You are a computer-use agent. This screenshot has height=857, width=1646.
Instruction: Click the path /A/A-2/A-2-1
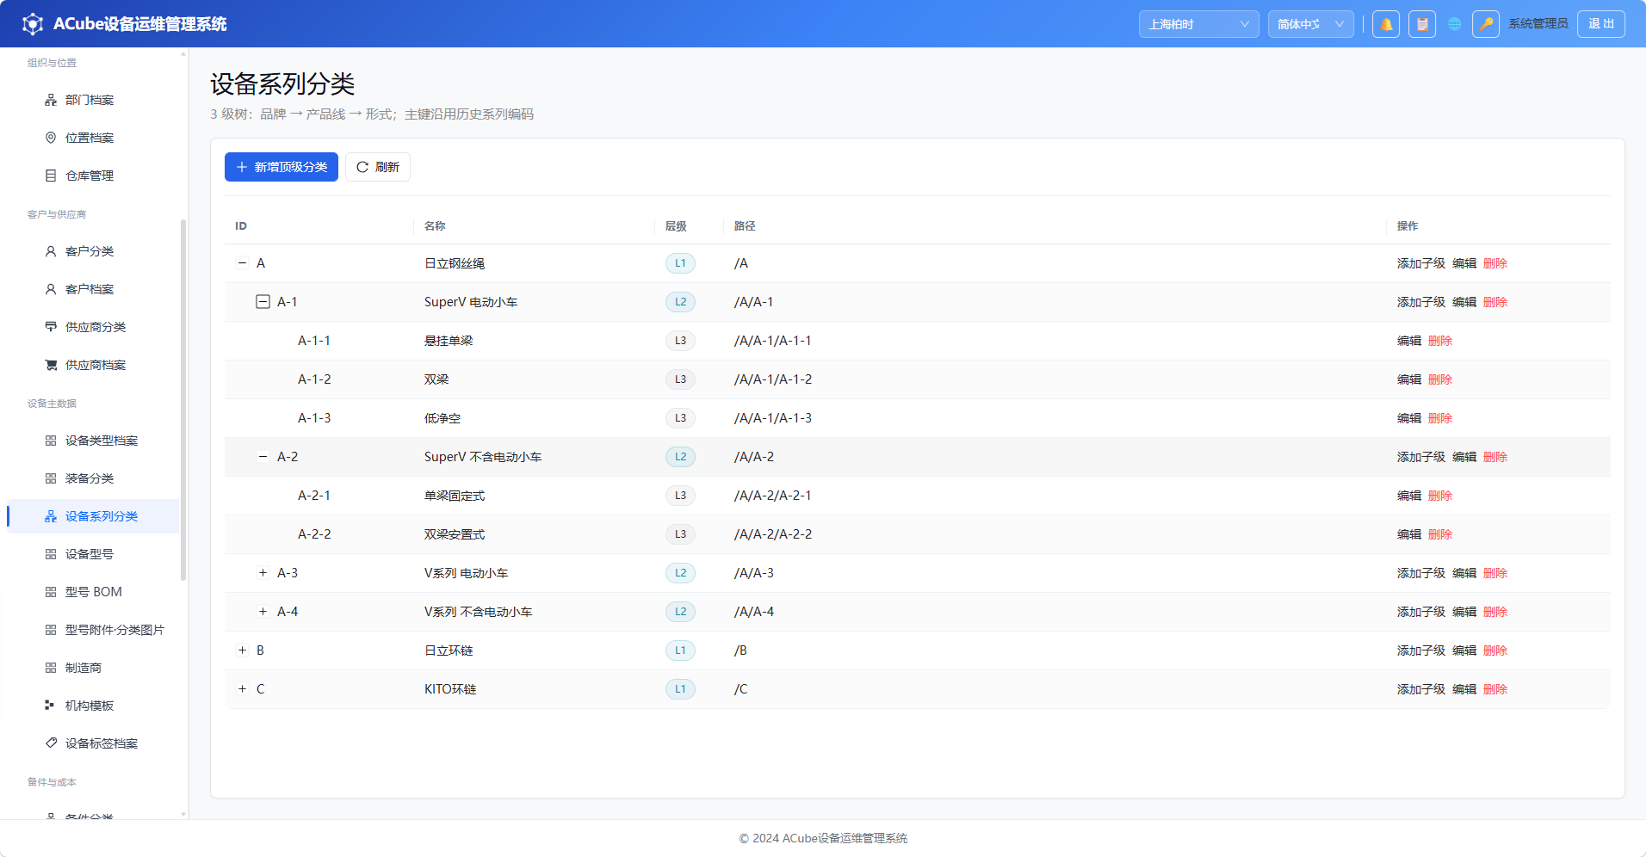[x=773, y=496]
